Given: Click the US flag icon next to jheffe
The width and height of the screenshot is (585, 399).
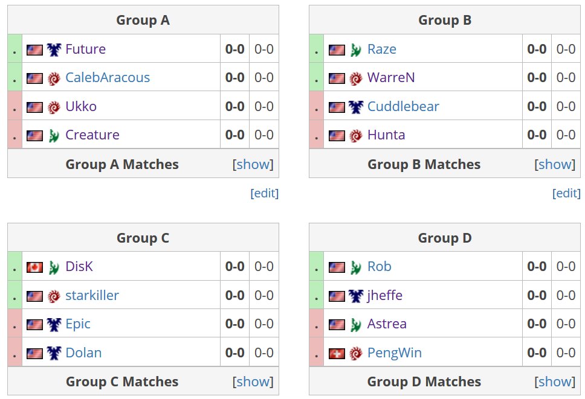Looking at the screenshot, I should (x=337, y=296).
